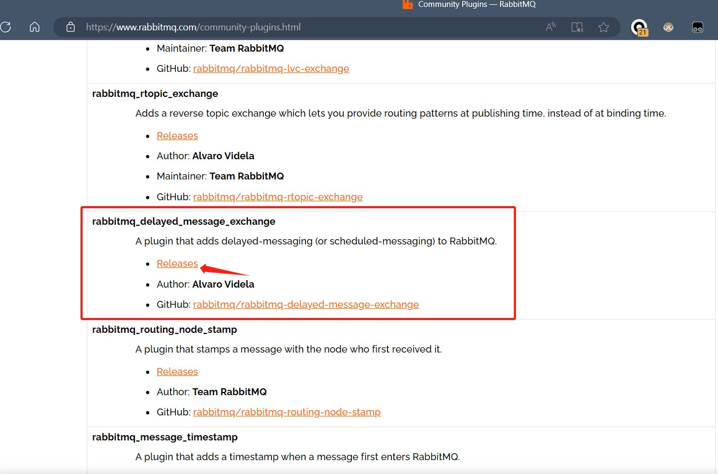Open rabbitmq/rabbitmq-routing-node-stamp GitHub link
This screenshot has width=718, height=474.
287,412
